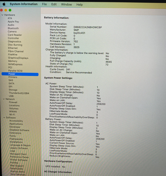Select Developer under Software
This screenshot has height=176, width=166.
15,127
